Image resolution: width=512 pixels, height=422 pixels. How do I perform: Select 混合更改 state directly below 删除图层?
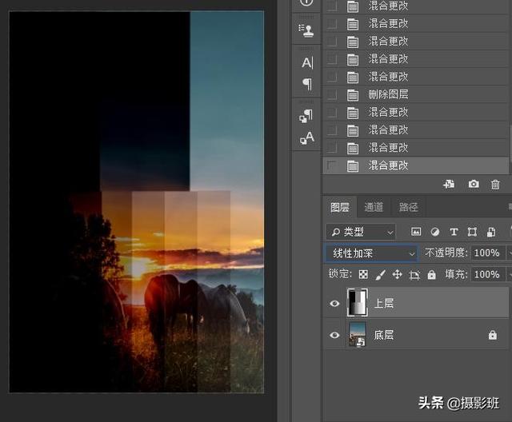point(415,113)
